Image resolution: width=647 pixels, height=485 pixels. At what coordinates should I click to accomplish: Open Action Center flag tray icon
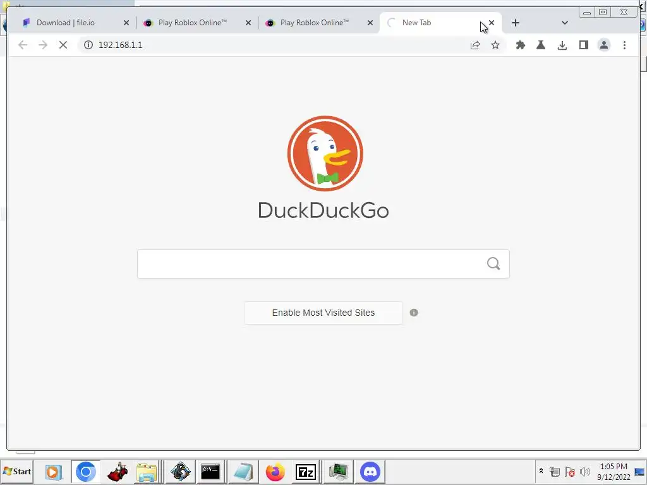click(x=570, y=472)
